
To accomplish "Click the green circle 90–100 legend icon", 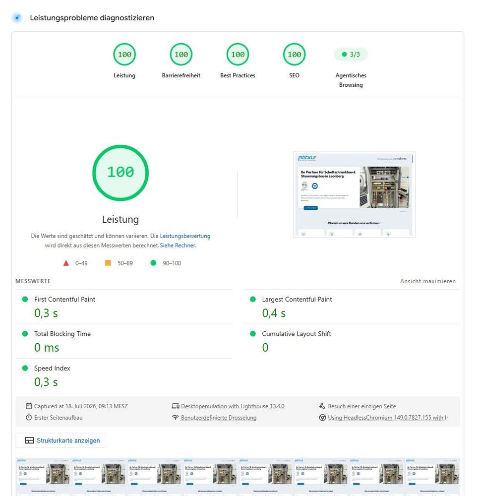I will 153,263.
